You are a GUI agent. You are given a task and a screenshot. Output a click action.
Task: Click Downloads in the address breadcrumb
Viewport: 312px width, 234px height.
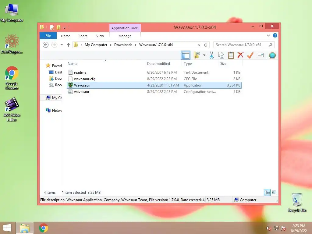click(123, 45)
